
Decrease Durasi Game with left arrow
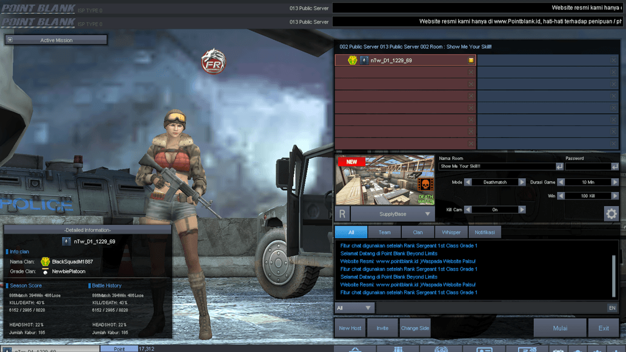(561, 182)
